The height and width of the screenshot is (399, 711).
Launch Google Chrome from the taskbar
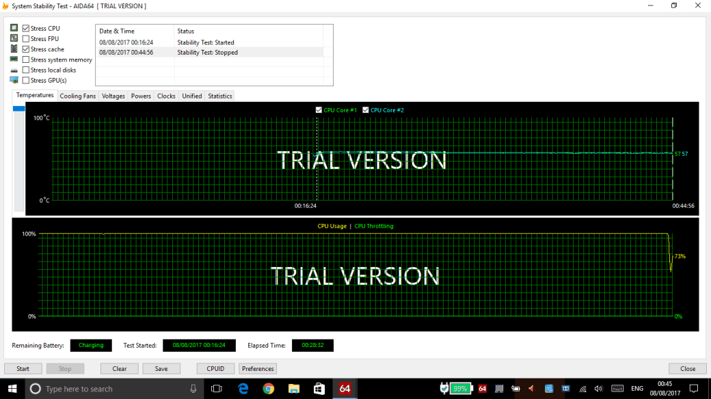(269, 388)
